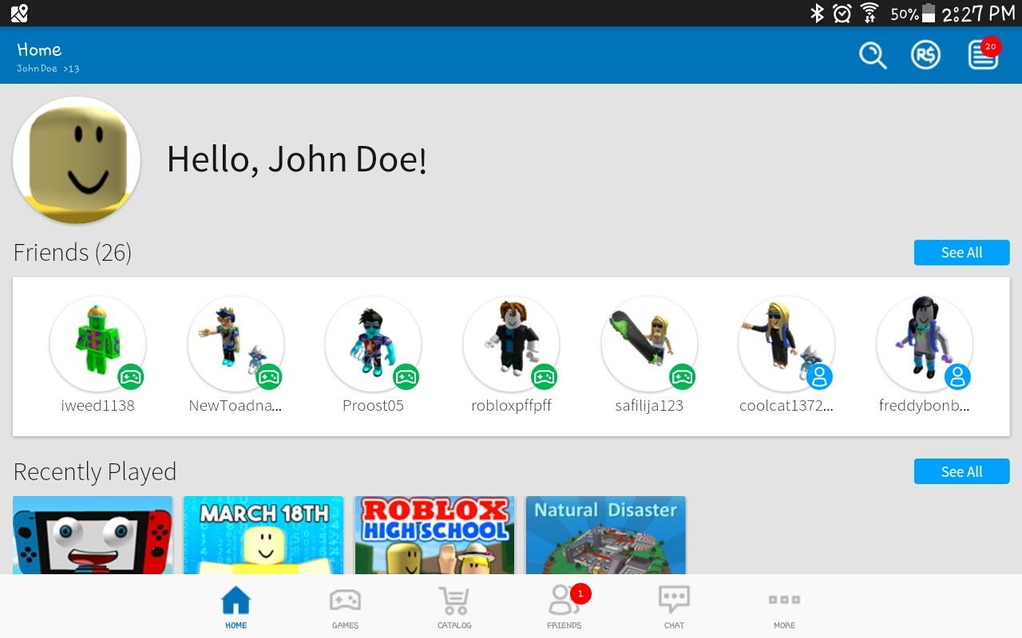Click the Recently Played heading
1022x638 pixels.
point(95,472)
